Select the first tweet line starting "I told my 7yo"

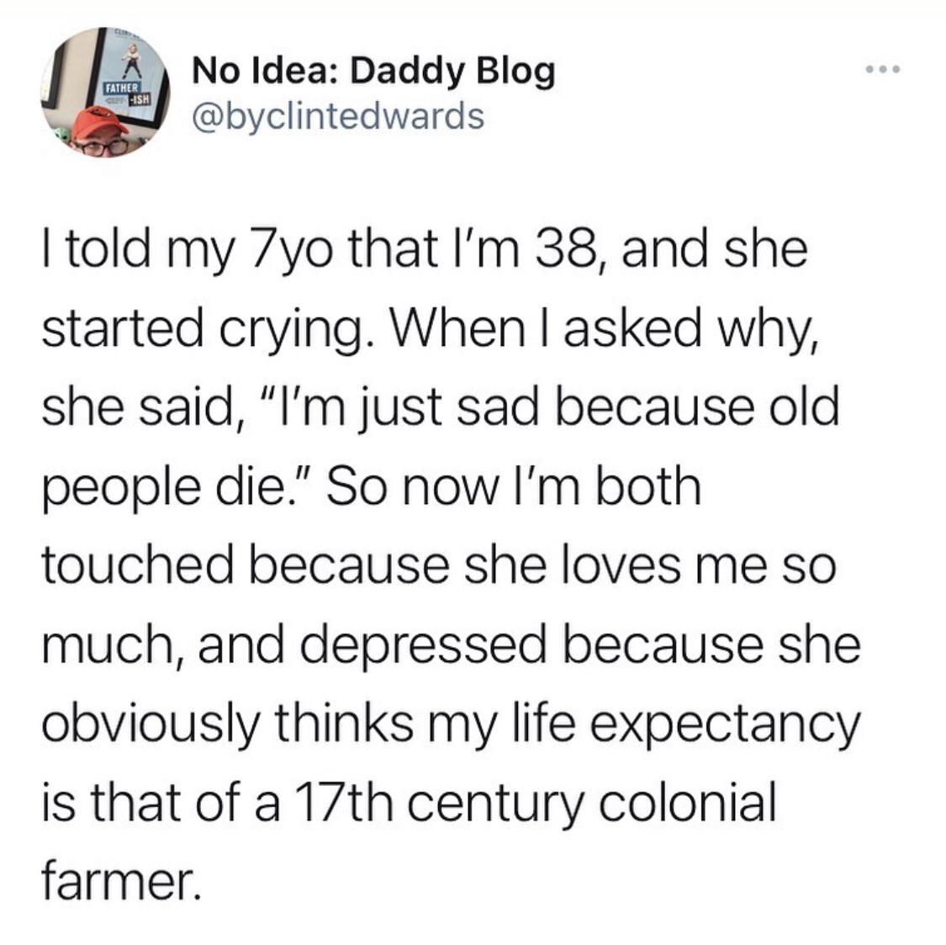423,252
